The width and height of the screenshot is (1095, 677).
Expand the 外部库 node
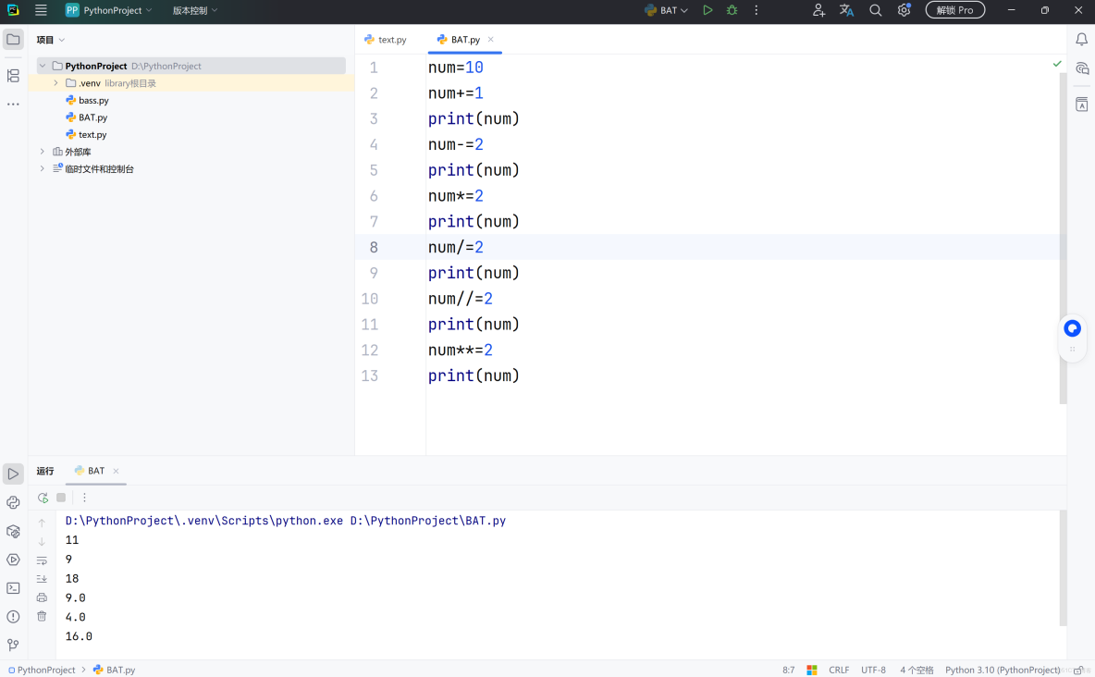[x=42, y=151]
